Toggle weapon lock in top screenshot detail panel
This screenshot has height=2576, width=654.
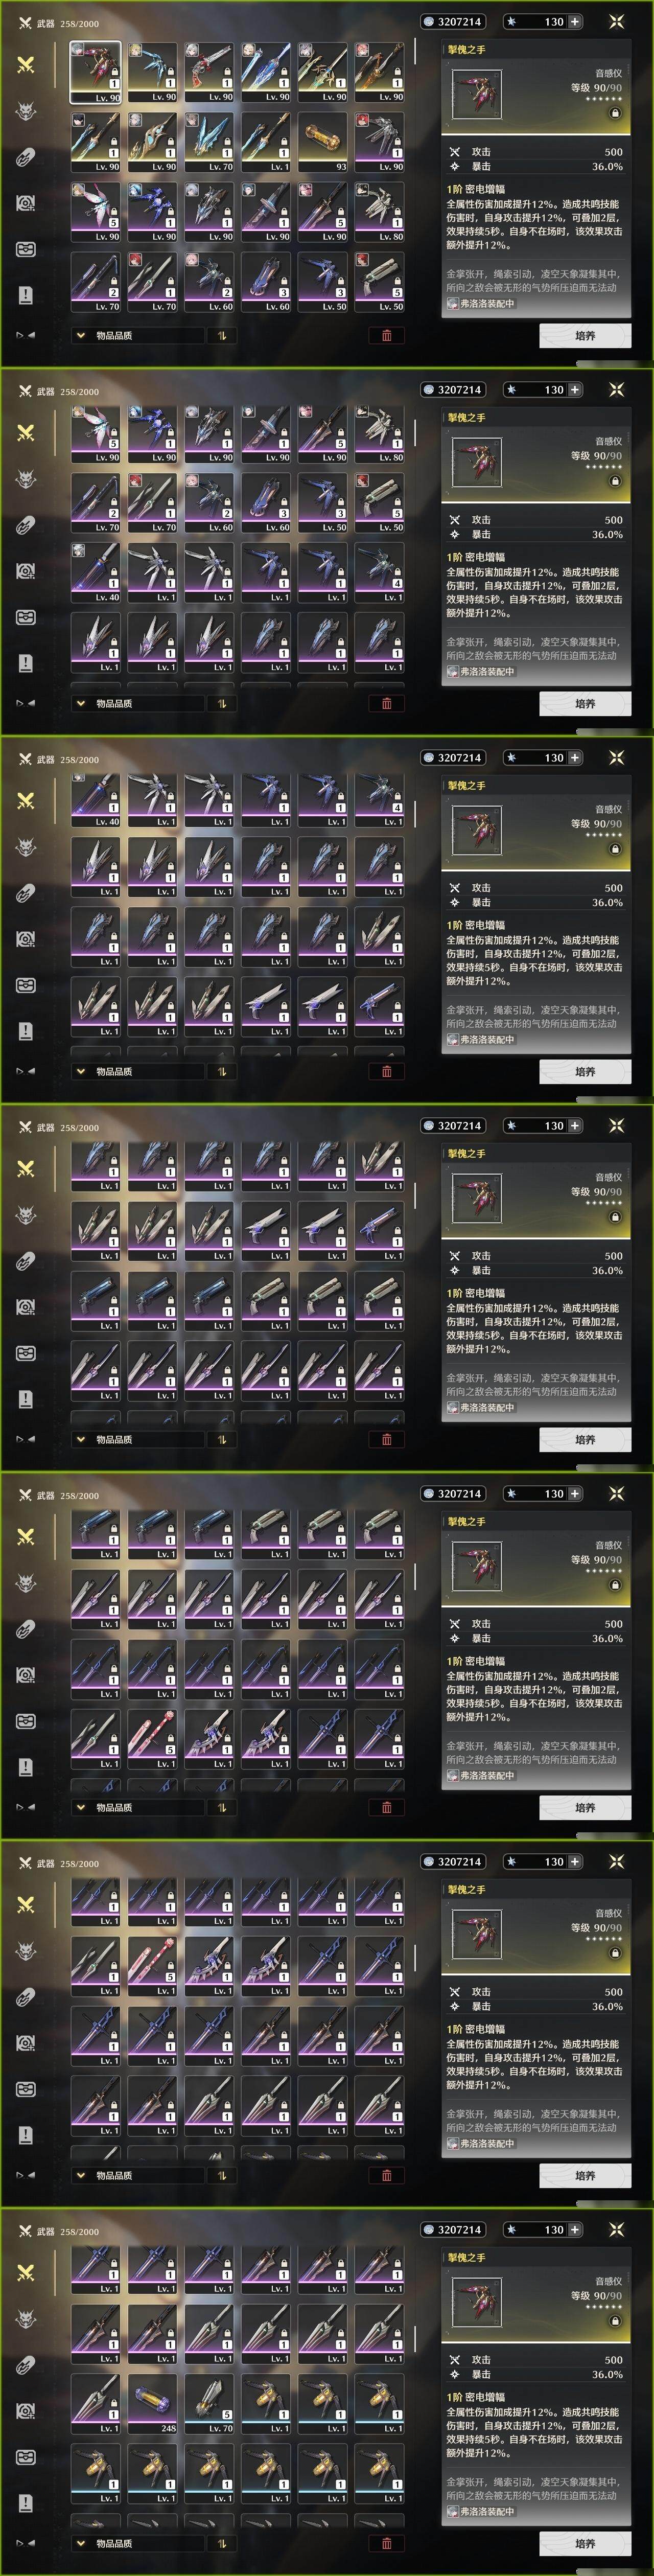615,113
